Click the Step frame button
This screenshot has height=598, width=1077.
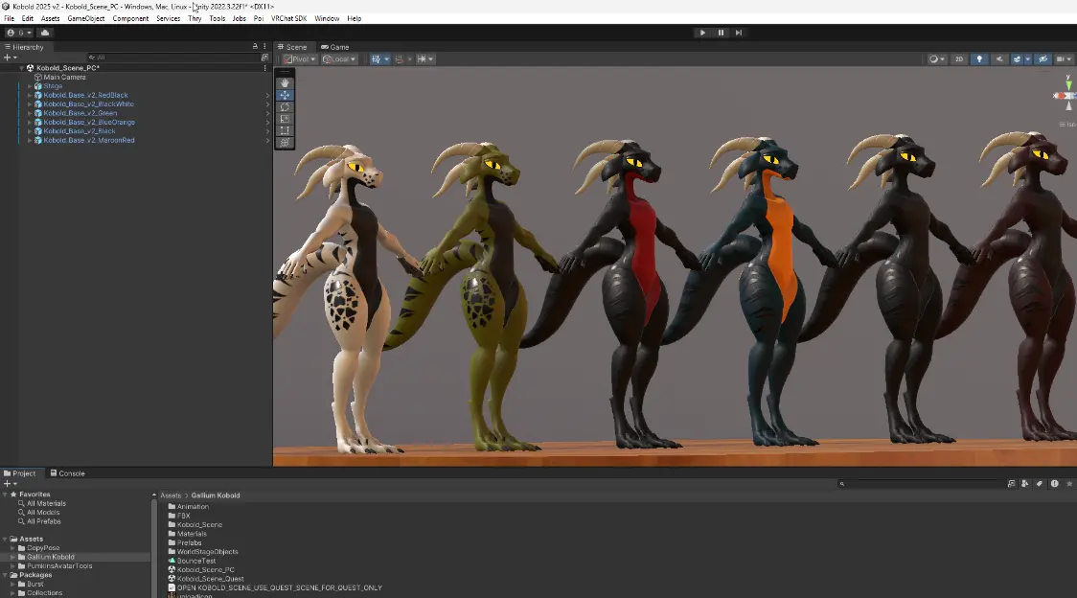point(738,33)
